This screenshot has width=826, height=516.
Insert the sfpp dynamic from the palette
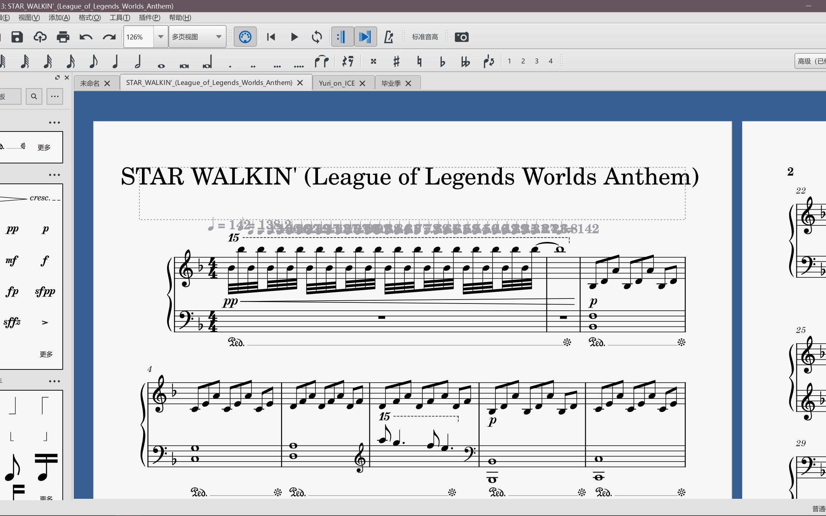click(45, 291)
